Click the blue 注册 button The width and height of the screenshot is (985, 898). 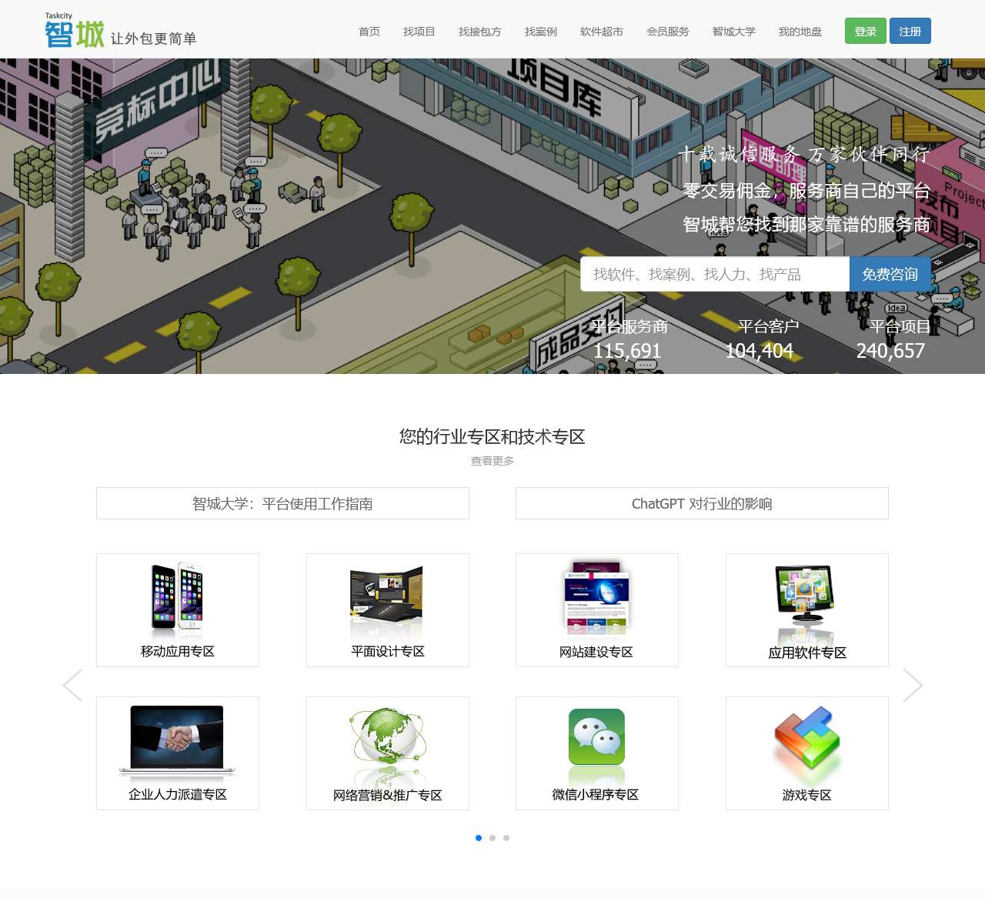910,31
